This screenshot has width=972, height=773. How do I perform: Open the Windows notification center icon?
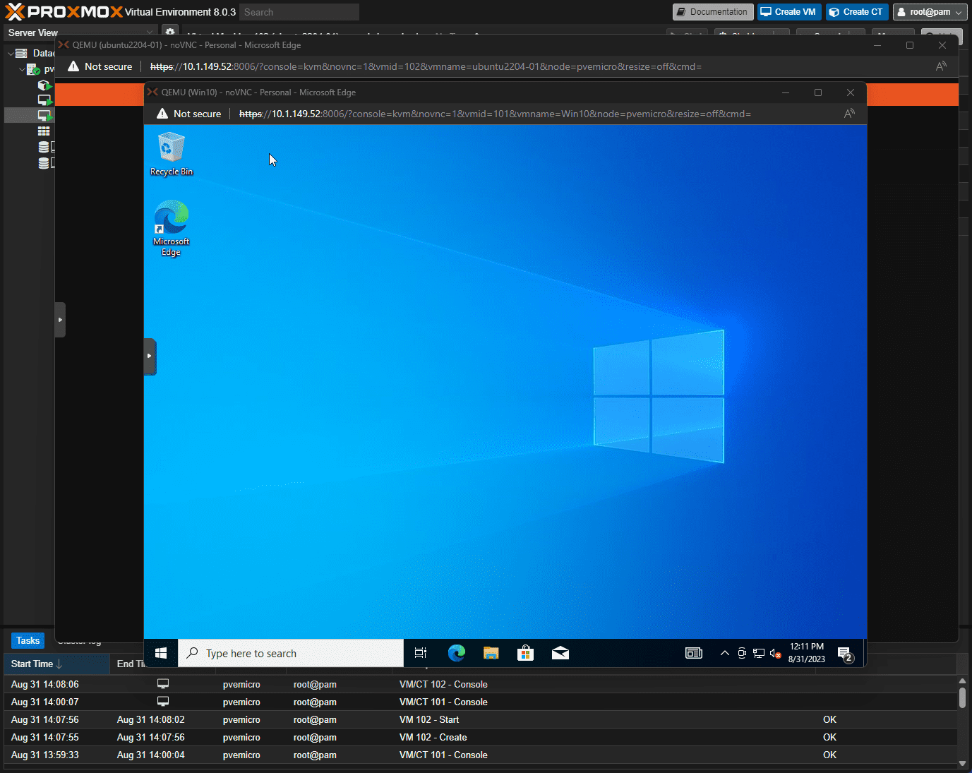coord(844,653)
